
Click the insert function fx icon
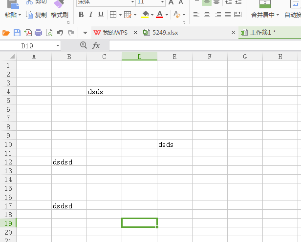coord(96,45)
